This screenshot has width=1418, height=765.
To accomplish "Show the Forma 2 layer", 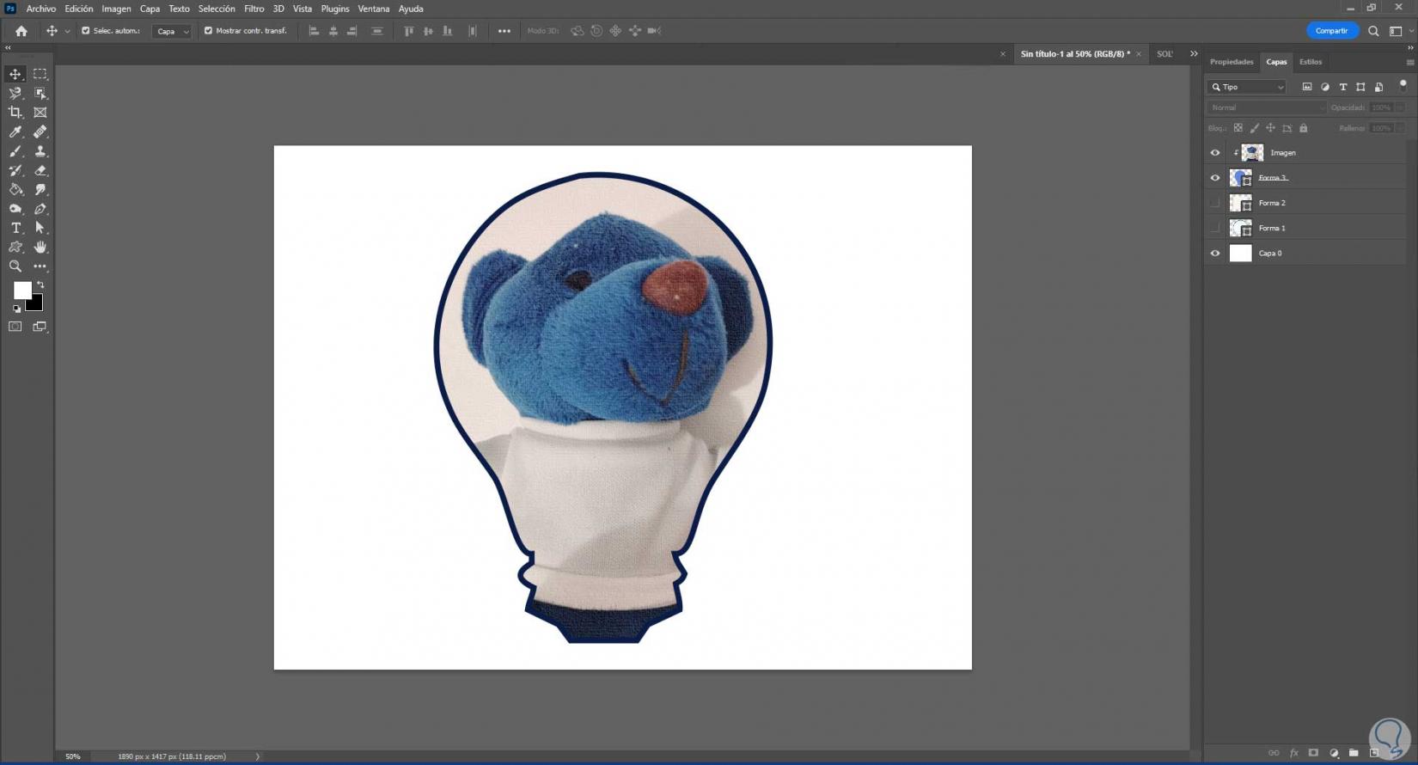I will tap(1215, 203).
